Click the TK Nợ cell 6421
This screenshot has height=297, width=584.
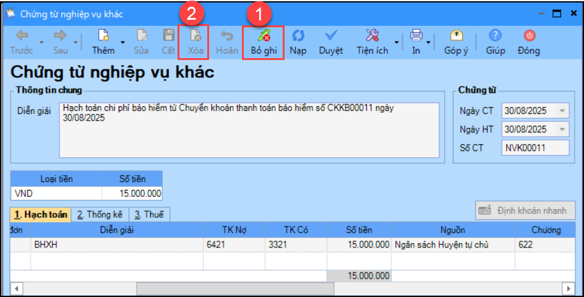(234, 245)
